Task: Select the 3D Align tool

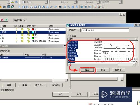Action: tap(103, 7)
